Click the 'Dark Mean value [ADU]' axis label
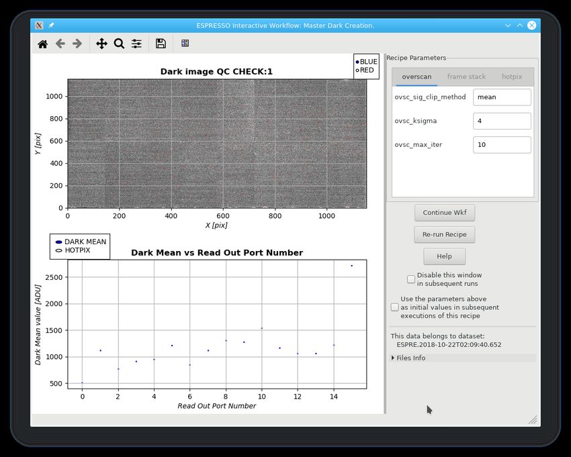 (x=38, y=325)
